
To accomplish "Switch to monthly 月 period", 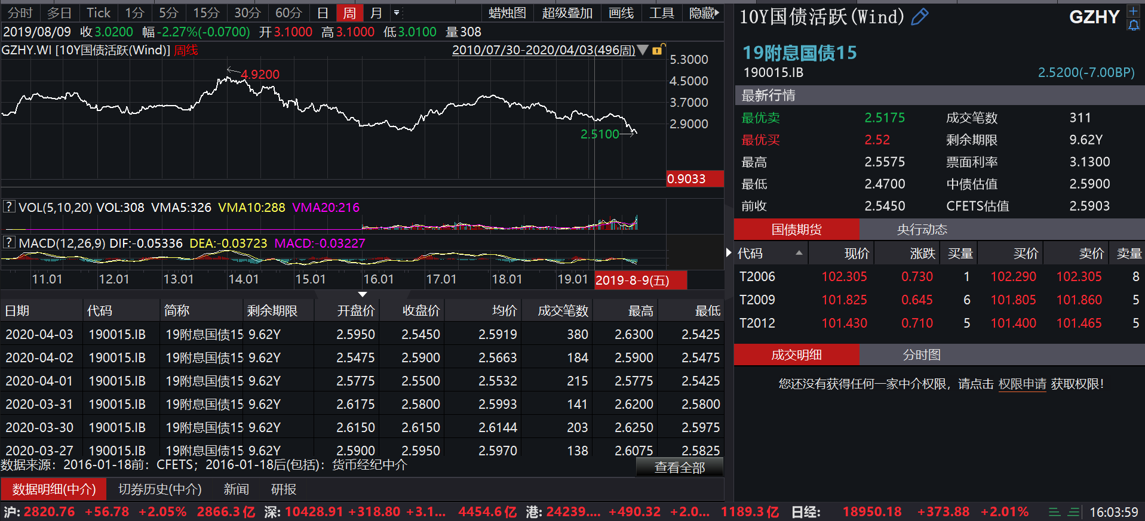I will click(x=376, y=13).
